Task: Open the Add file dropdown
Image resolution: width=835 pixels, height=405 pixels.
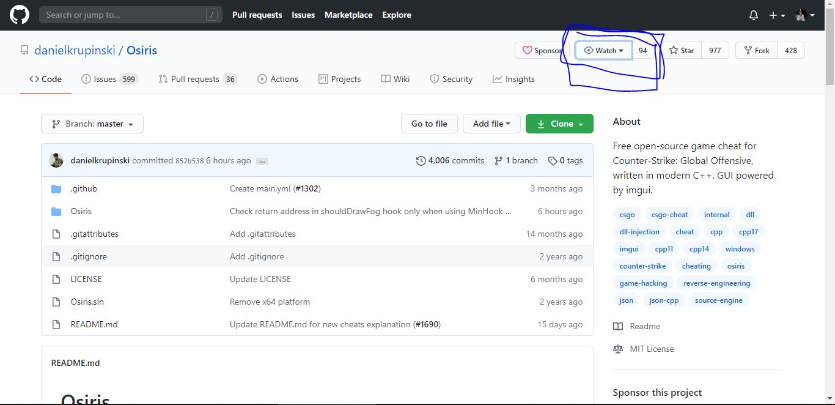Action: 491,124
